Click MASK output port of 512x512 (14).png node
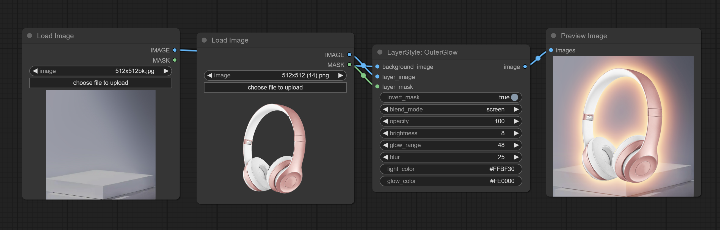The width and height of the screenshot is (720, 230). coord(349,65)
